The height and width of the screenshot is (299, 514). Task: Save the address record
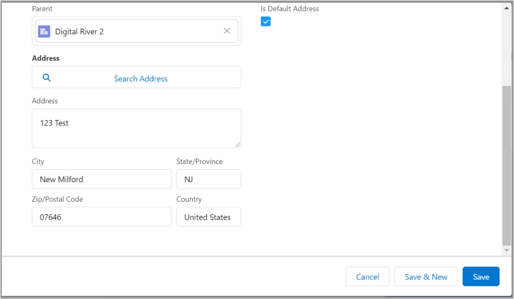(481, 277)
